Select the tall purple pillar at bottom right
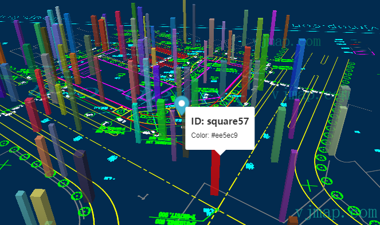This screenshot has width=380, height=225. tap(288, 185)
